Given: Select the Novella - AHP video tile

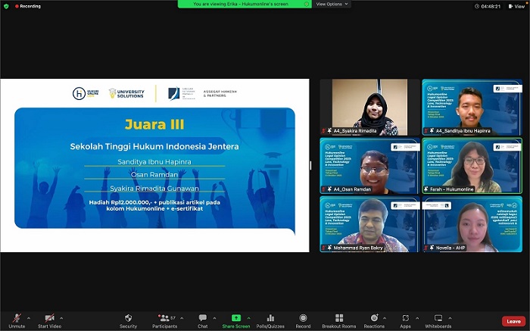Looking at the screenshot, I should tap(472, 224).
